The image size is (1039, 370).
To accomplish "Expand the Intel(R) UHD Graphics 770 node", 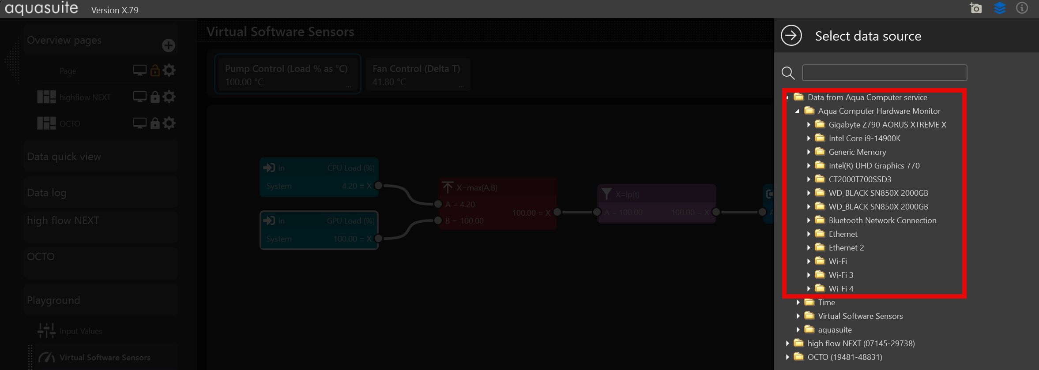I will coord(809,166).
